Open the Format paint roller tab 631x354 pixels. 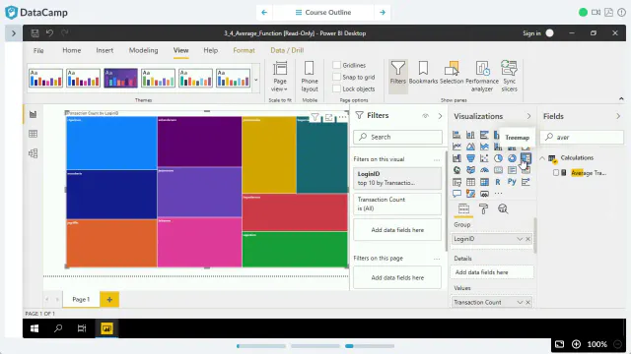[x=483, y=208]
